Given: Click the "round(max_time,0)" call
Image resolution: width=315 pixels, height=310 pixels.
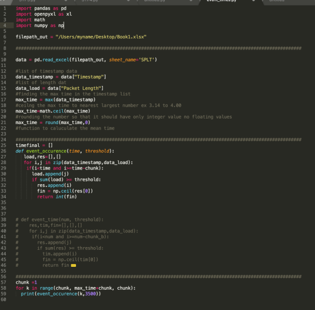Looking at the screenshot, I should [67, 123].
